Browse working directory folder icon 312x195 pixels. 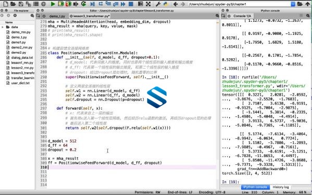[x=300, y=4]
